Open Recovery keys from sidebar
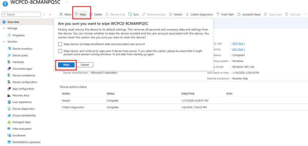This screenshot has width=308, height=146. coord(20,95)
